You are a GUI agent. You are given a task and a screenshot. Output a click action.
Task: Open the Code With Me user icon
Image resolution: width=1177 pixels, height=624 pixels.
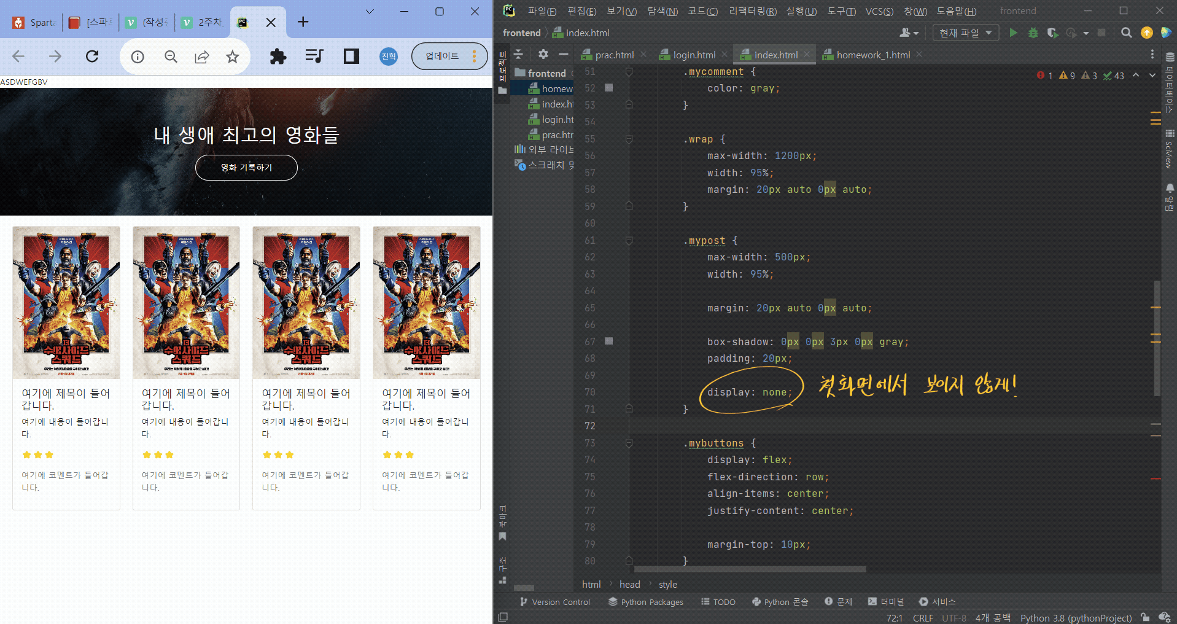(908, 33)
